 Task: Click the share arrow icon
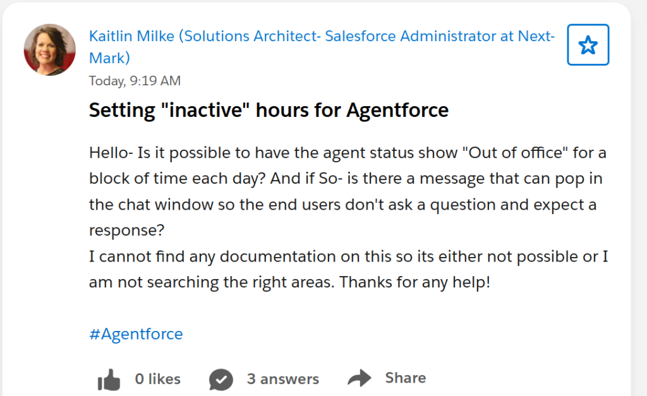(x=360, y=379)
